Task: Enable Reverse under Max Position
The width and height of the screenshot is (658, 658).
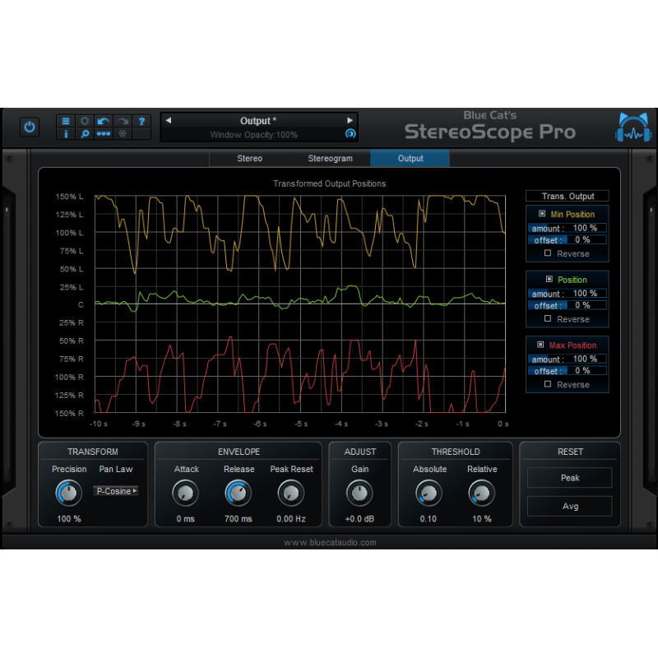Action: (548, 384)
